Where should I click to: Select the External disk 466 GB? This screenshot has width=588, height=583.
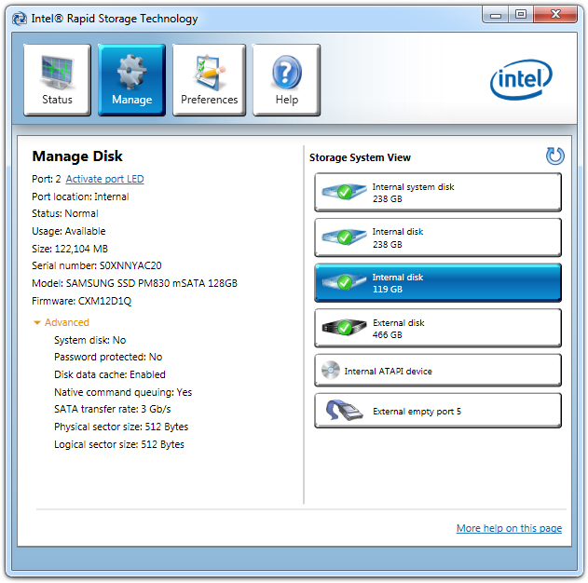(x=438, y=328)
